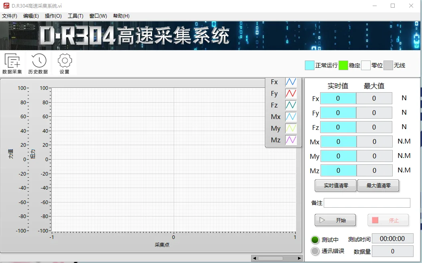This screenshot has width=422, height=263.
Task: Click the 力值 y-axis label
Action: tap(11, 154)
